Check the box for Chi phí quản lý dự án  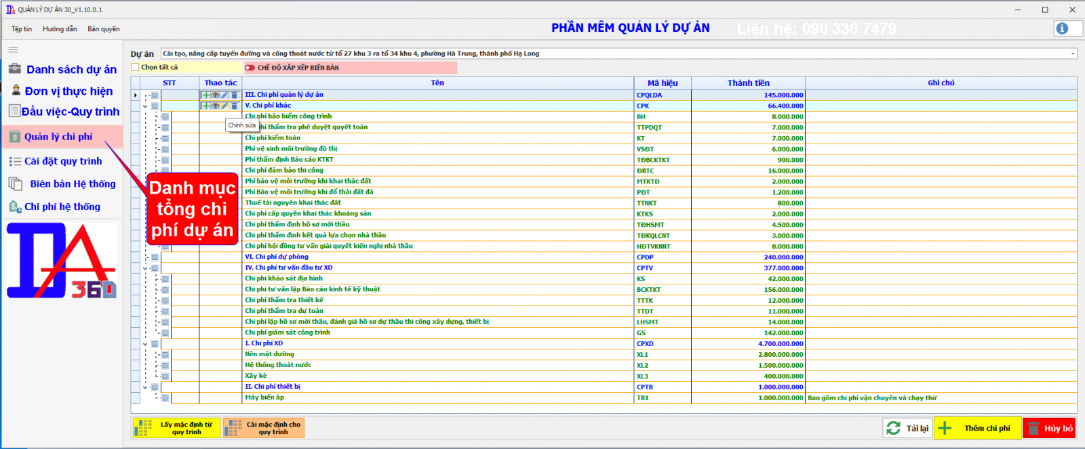point(155,95)
